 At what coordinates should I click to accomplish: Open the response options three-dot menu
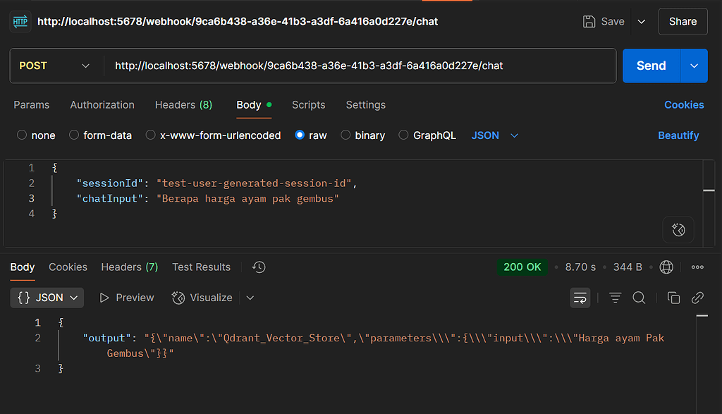tap(697, 267)
